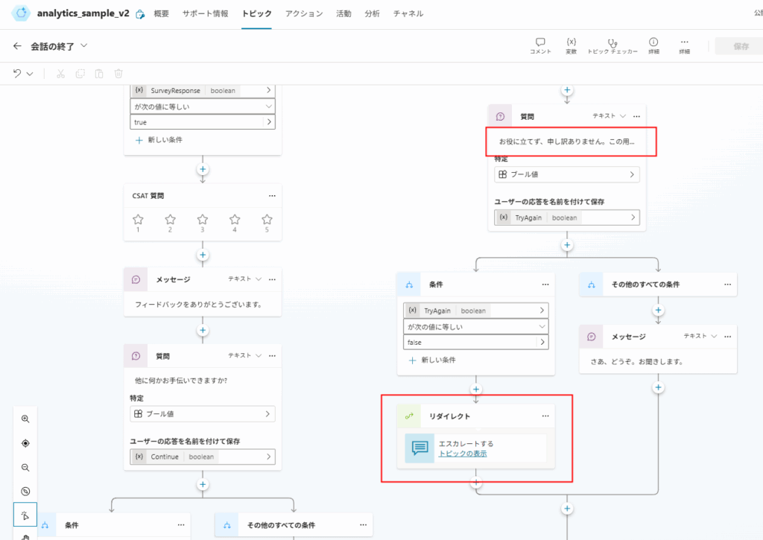Add node under その他のすべての条件 header
This screenshot has height=540, width=763.
pyautogui.click(x=658, y=310)
